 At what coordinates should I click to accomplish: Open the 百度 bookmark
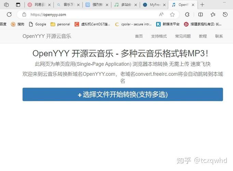pos(3,24)
